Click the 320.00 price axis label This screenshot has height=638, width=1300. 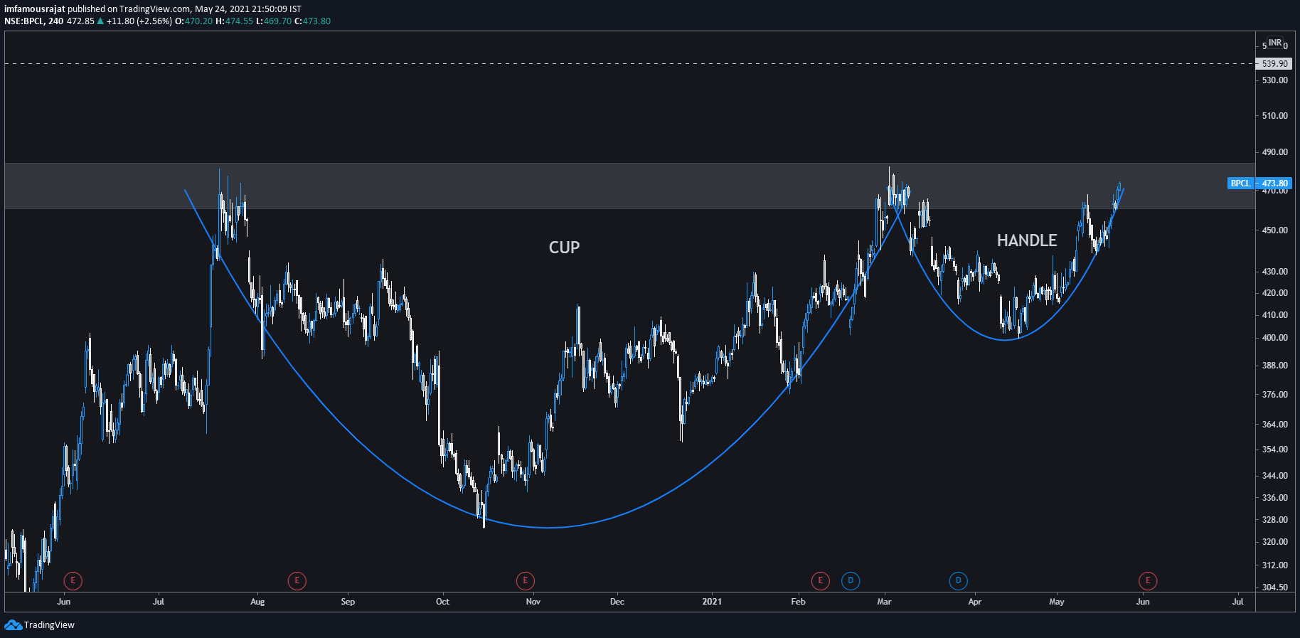point(1274,542)
